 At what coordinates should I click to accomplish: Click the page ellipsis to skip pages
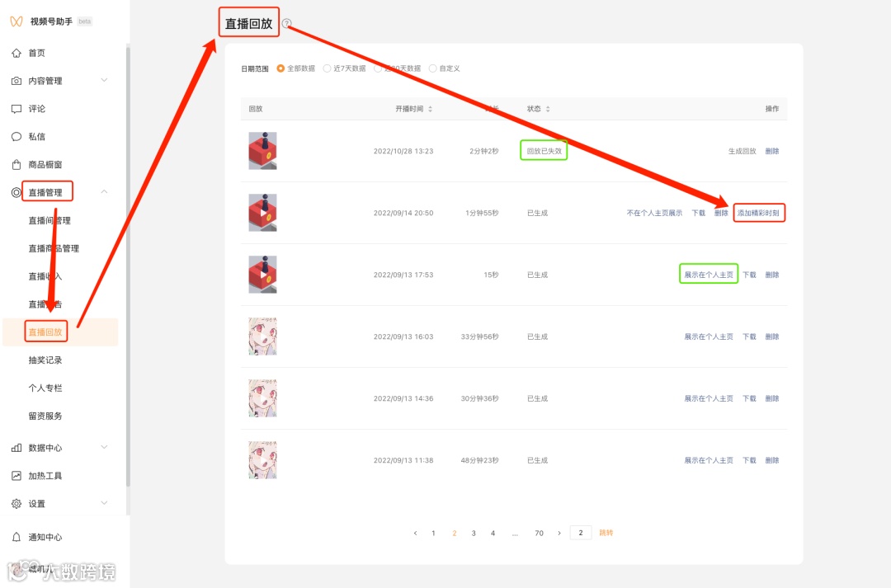[515, 533]
